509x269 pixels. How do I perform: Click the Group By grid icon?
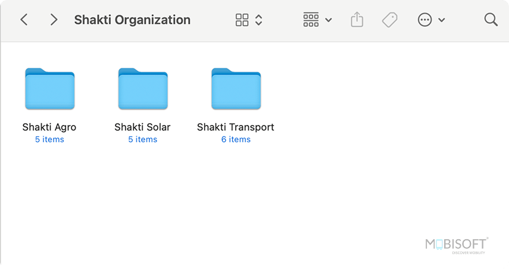[x=311, y=20]
